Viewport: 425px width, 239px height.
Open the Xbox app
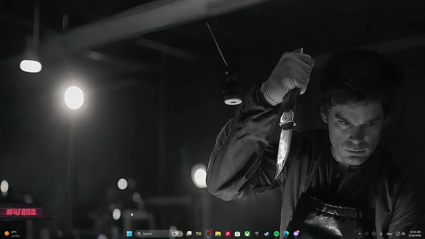[x=247, y=234]
